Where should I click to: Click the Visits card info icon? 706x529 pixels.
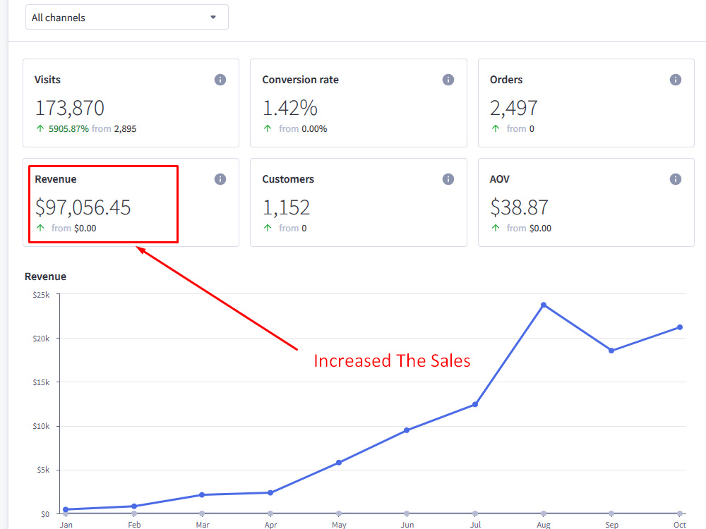click(x=220, y=80)
